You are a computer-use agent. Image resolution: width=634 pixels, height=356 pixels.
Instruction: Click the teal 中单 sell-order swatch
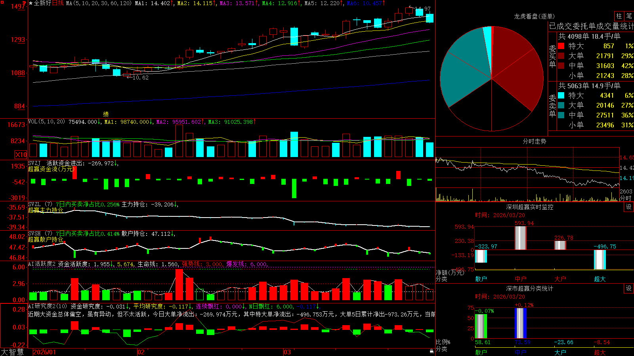561,115
